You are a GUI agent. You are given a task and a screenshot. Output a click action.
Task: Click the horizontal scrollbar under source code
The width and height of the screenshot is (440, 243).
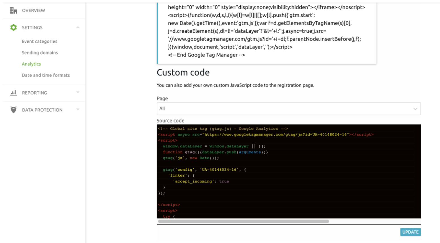(243, 222)
